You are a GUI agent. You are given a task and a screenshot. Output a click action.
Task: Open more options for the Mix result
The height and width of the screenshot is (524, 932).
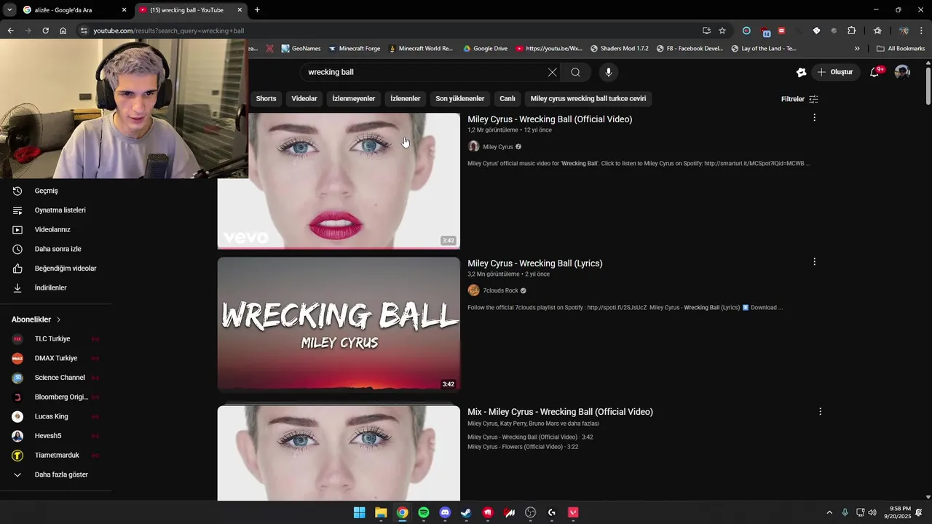[x=820, y=411]
